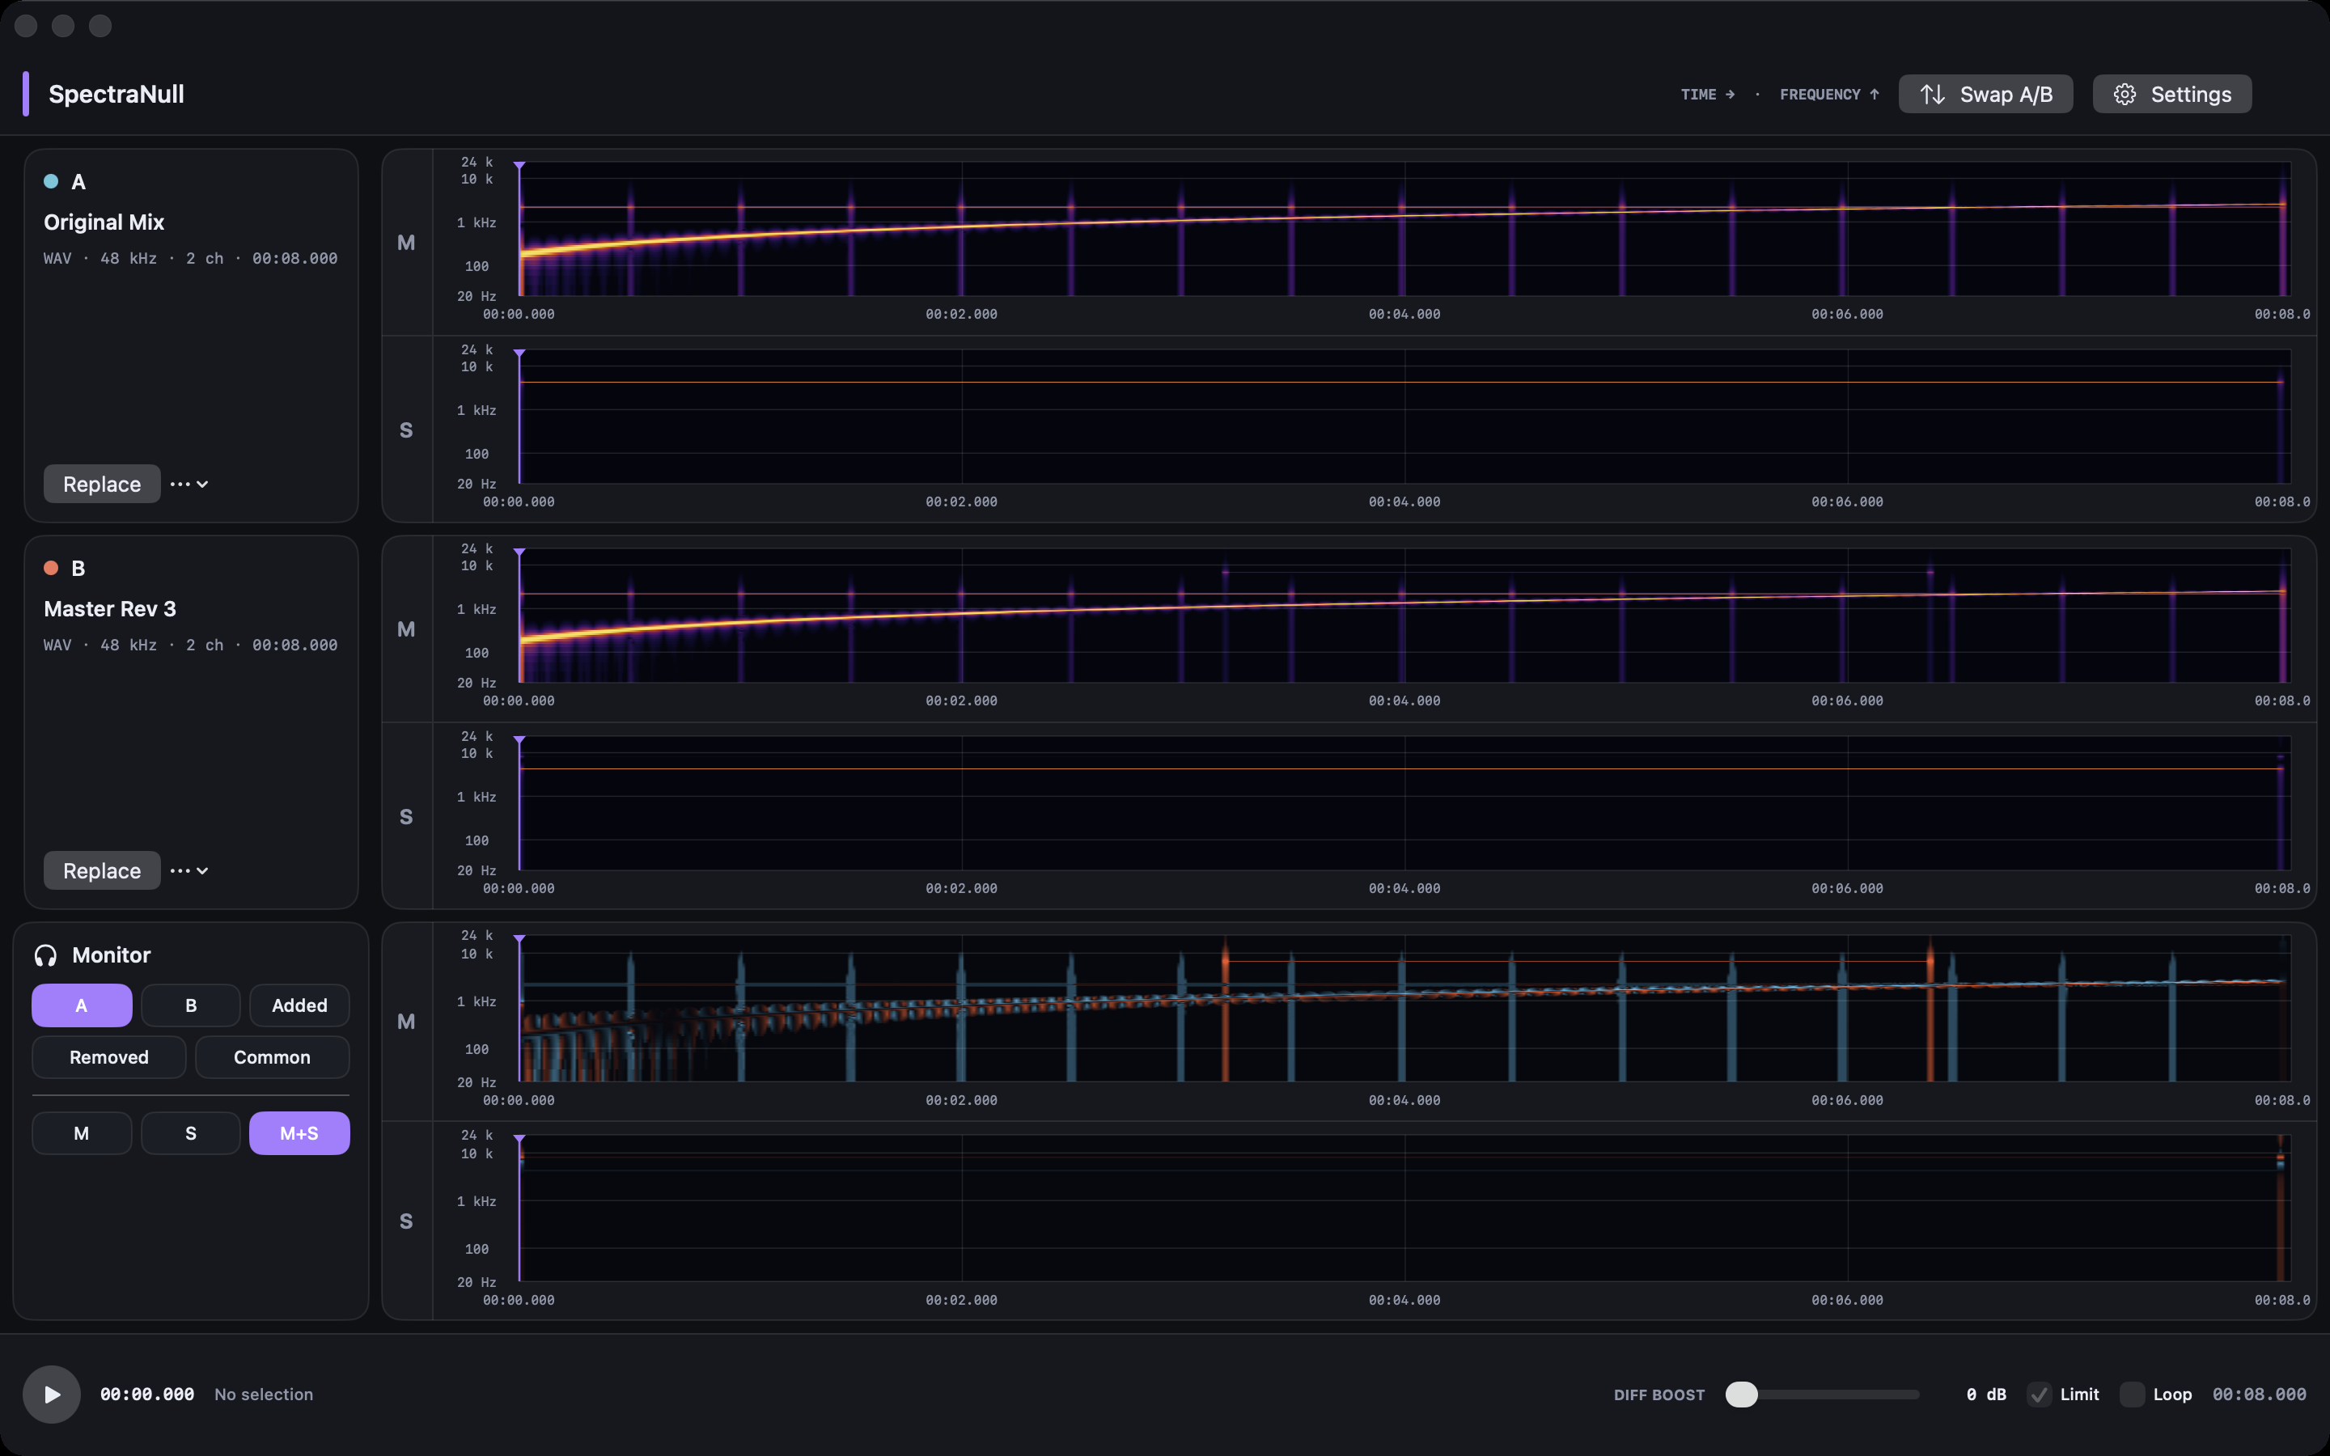This screenshot has height=1456, width=2330.
Task: Adjust the Diff Boost slider thumb
Action: pyautogui.click(x=1741, y=1394)
